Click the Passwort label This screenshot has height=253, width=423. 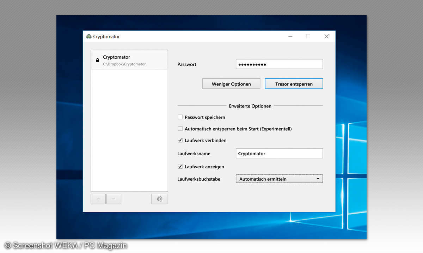point(187,64)
